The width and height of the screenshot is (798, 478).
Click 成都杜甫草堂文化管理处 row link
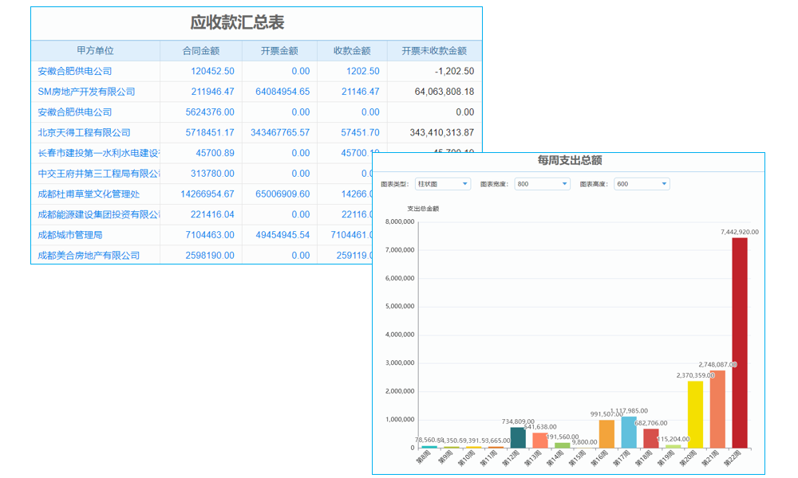(x=90, y=194)
